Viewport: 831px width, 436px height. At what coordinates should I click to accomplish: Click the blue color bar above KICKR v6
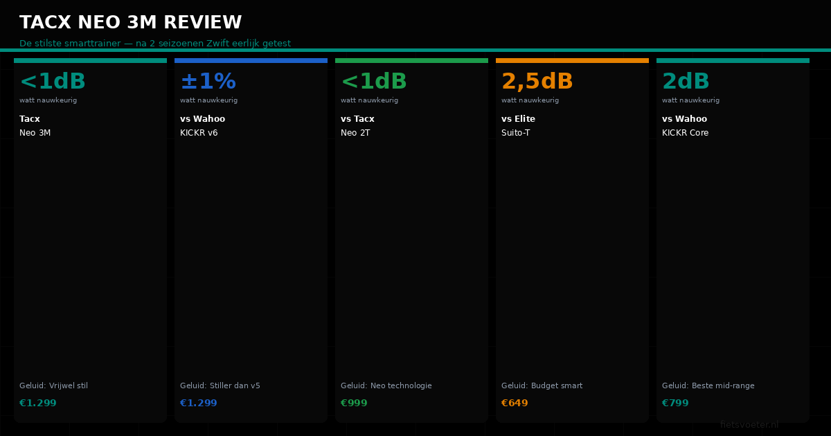tap(251, 60)
